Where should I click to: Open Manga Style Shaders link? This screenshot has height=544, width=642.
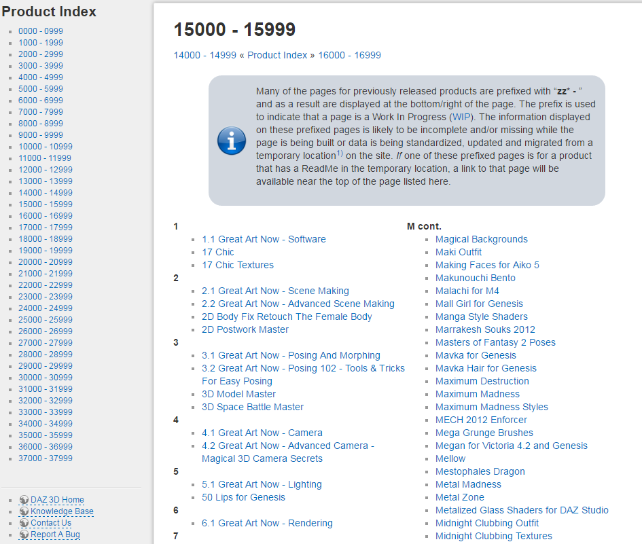[482, 316]
